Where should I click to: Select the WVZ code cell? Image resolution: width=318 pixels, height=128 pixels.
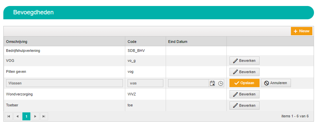(x=145, y=94)
